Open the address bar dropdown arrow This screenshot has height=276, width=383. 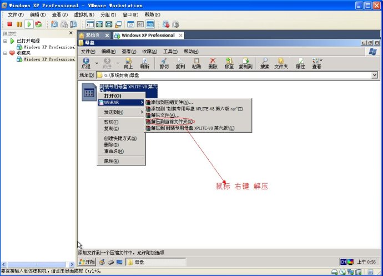375,75
